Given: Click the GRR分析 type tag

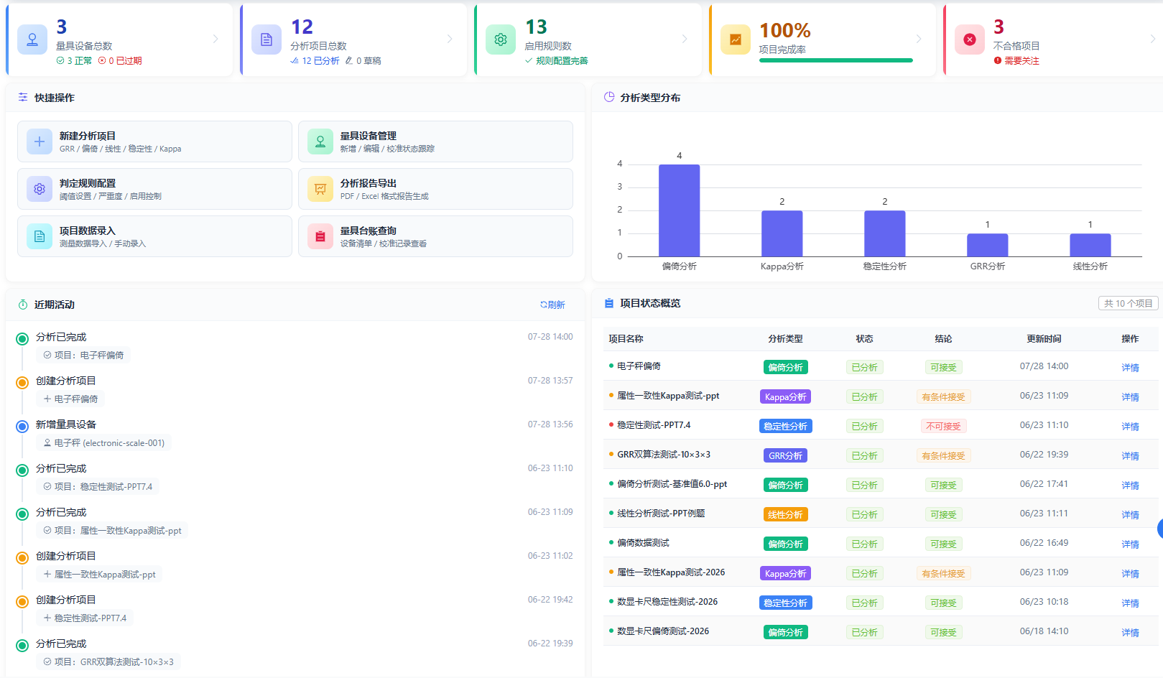Looking at the screenshot, I should (785, 455).
